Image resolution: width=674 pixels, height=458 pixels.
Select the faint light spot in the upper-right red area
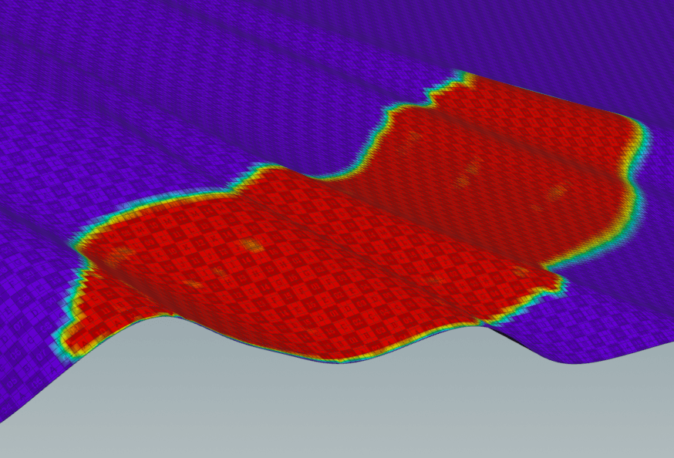coord(555,193)
